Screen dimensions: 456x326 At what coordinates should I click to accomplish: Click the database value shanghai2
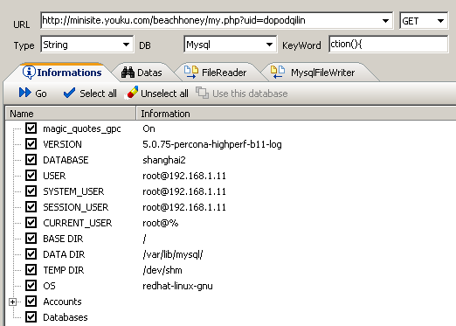click(164, 160)
